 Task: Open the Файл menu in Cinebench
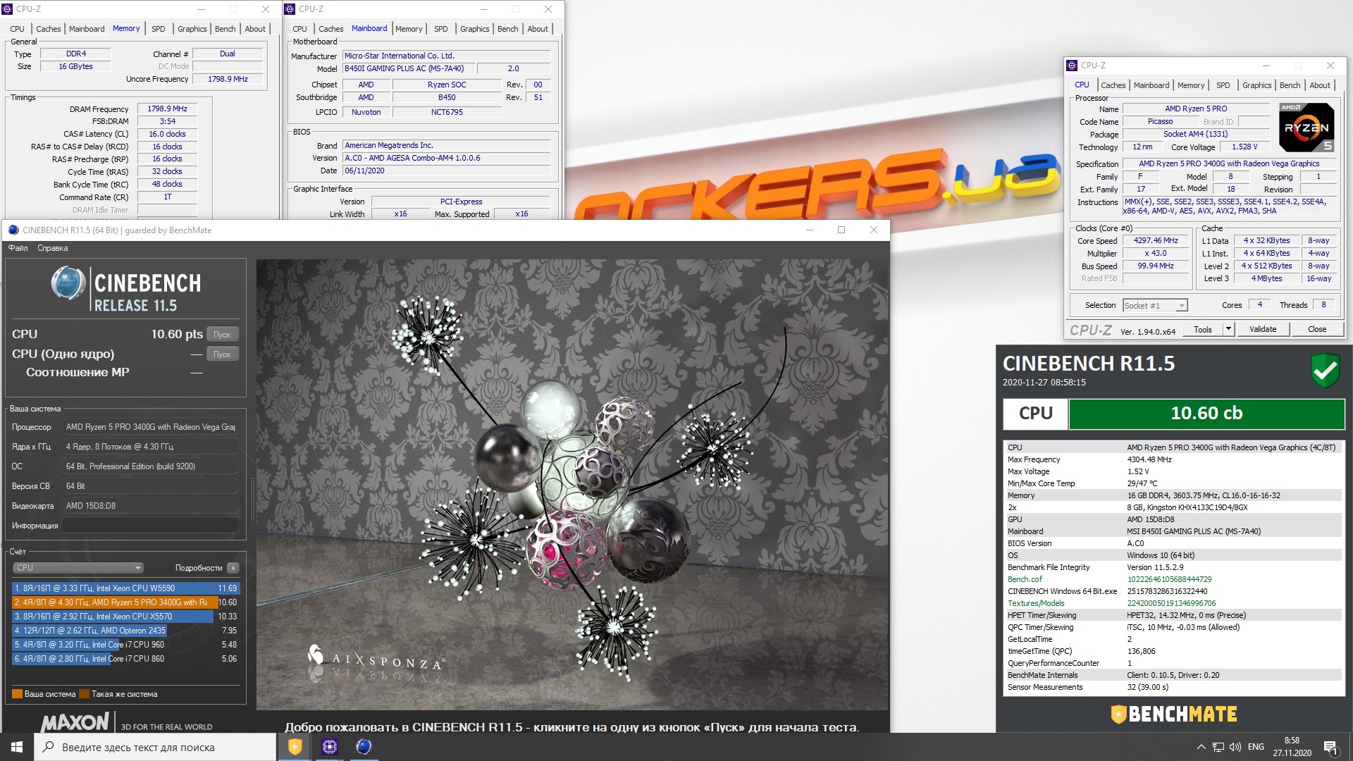coord(18,248)
